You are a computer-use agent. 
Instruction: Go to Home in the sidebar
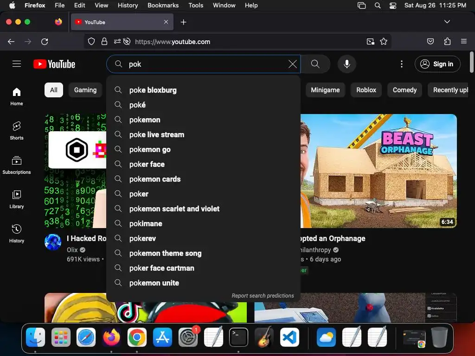tap(17, 96)
